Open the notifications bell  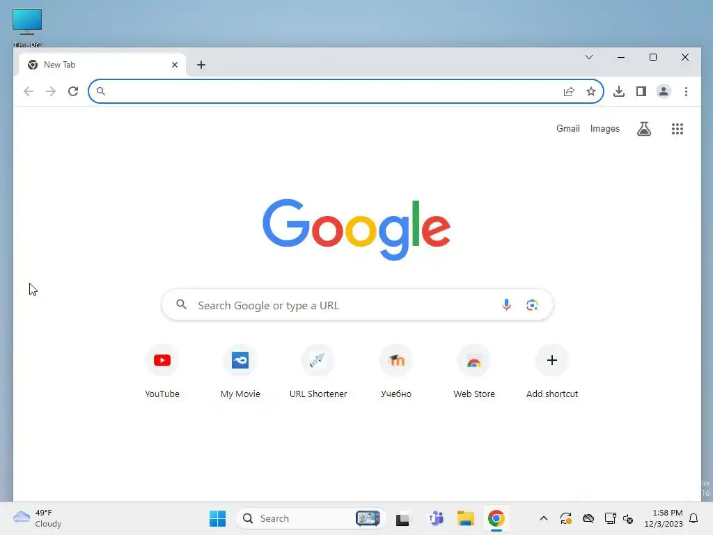coord(694,518)
